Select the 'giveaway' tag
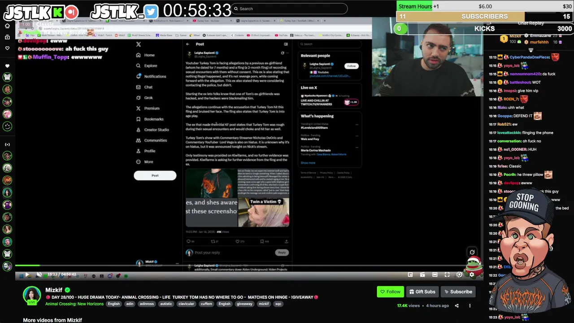This screenshot has height=323, width=574. (x=244, y=304)
